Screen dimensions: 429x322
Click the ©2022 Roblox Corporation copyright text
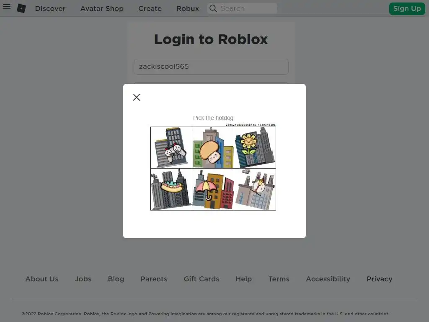click(x=205, y=314)
